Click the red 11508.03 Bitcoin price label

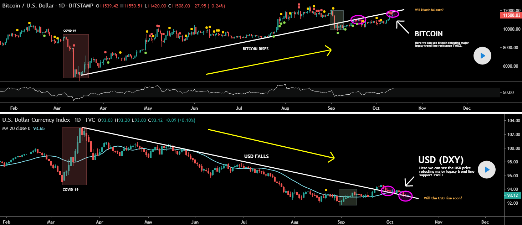510,15
